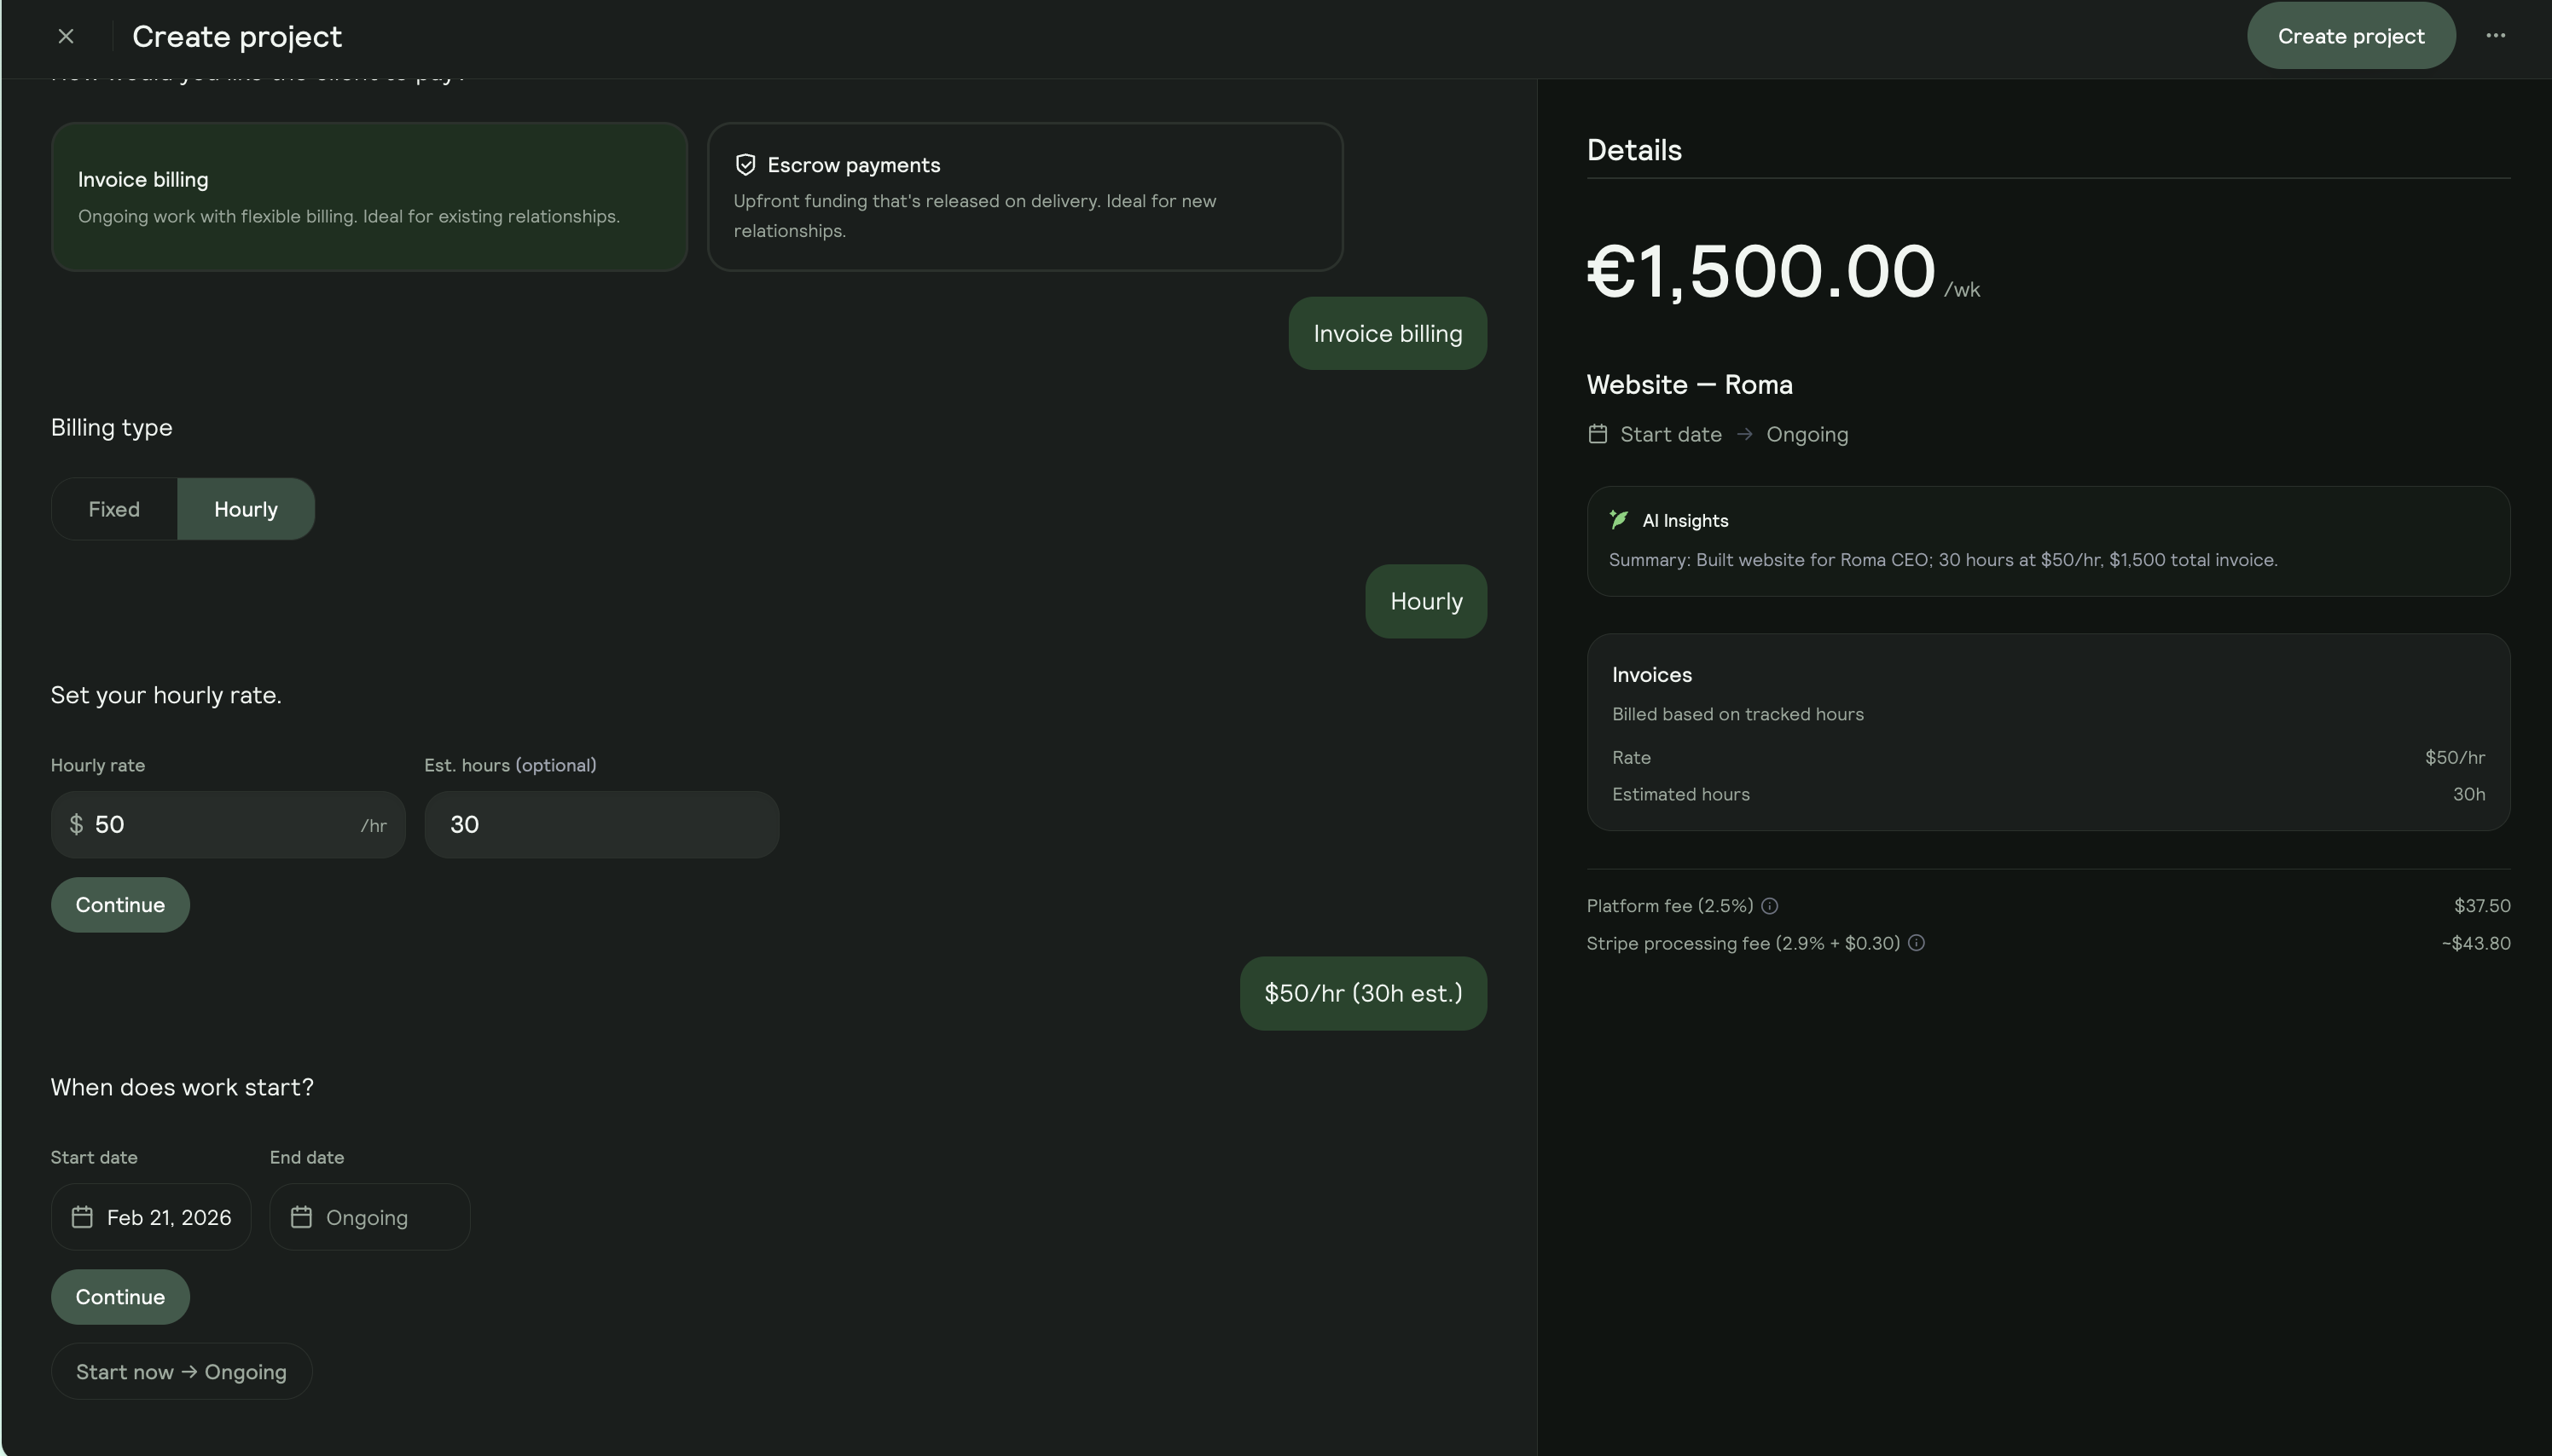Click the shield icon on Escrow payments card
The image size is (2552, 1456).
[x=745, y=164]
